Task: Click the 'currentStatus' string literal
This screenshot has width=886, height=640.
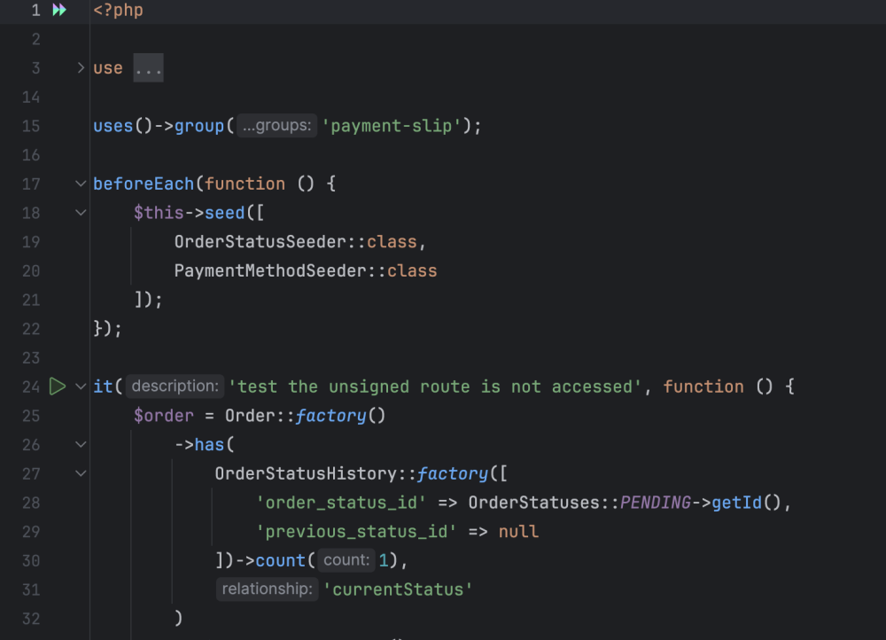Action: [x=397, y=589]
